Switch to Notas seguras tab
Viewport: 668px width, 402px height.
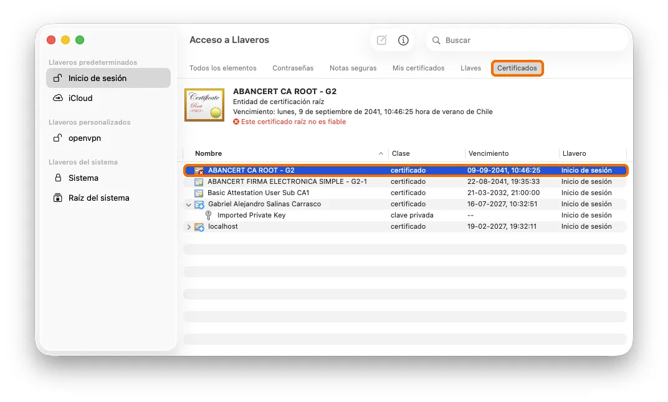353,68
